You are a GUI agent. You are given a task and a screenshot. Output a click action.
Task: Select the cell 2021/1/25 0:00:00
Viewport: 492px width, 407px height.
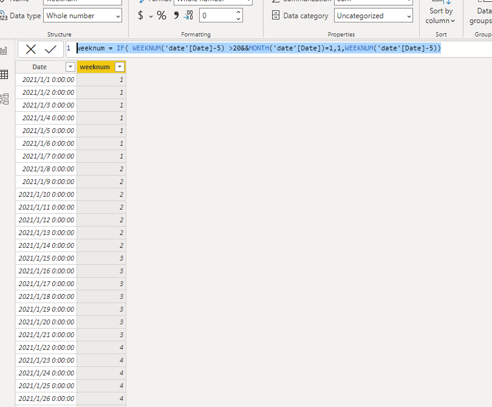[46, 386]
